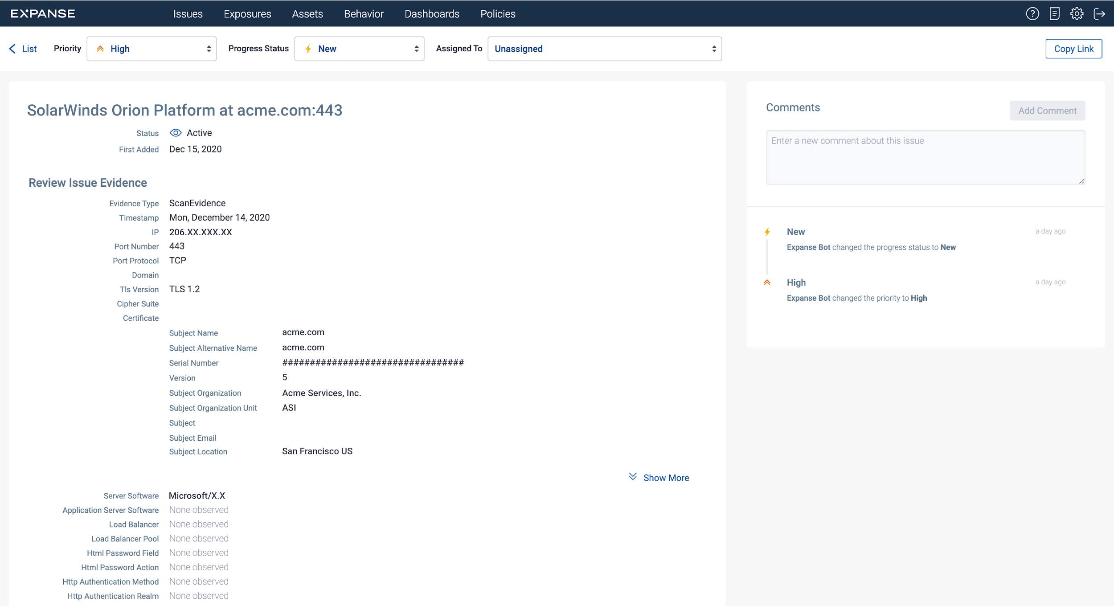Screen dimensions: 1114x606
Task: Click the issue title SolarWinds Orion Platform
Action: click(184, 110)
